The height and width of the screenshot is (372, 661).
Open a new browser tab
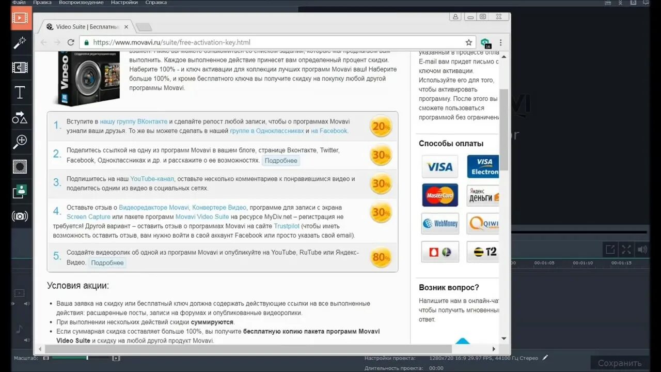(x=144, y=27)
